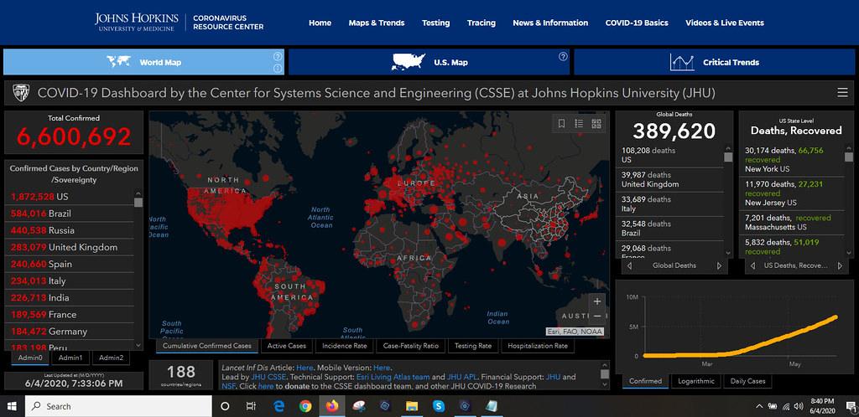Launch Firefox from the taskbar
This screenshot has width=859, height=417.
331,406
